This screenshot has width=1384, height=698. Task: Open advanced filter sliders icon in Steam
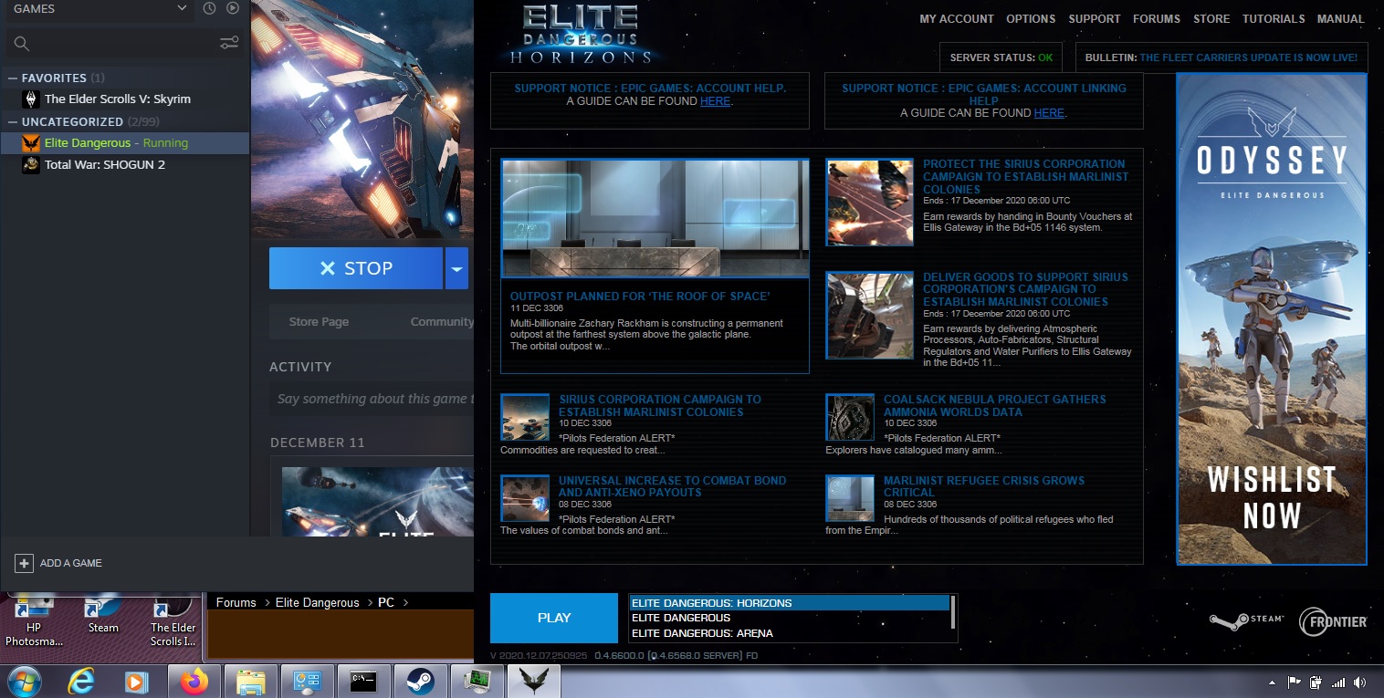(229, 44)
